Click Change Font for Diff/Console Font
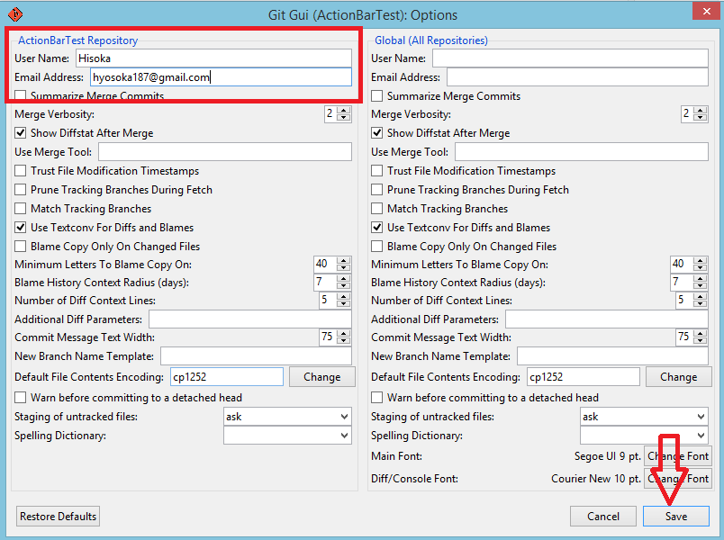724x540 pixels. pos(678,479)
